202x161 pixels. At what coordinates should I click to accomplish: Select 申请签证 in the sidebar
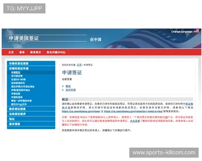coord(16,72)
